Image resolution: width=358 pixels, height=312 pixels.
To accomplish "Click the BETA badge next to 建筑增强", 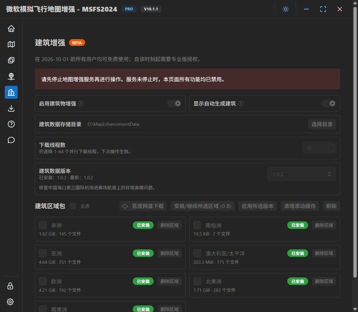I will [77, 43].
